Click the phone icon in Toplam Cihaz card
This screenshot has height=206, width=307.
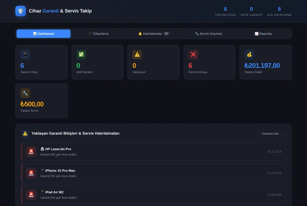pos(25,54)
